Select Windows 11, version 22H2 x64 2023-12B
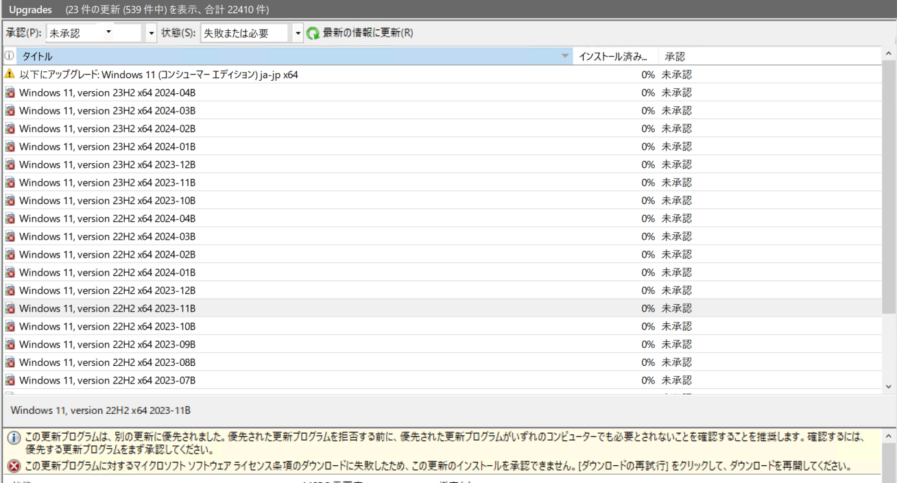The height and width of the screenshot is (483, 897). [442, 290]
